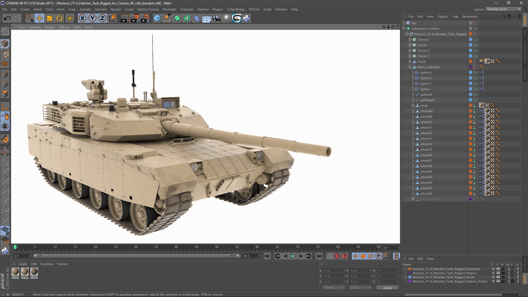Screen dimensions: 528x297
Task: Open Edit Render Settings icon
Action: (x=145, y=18)
